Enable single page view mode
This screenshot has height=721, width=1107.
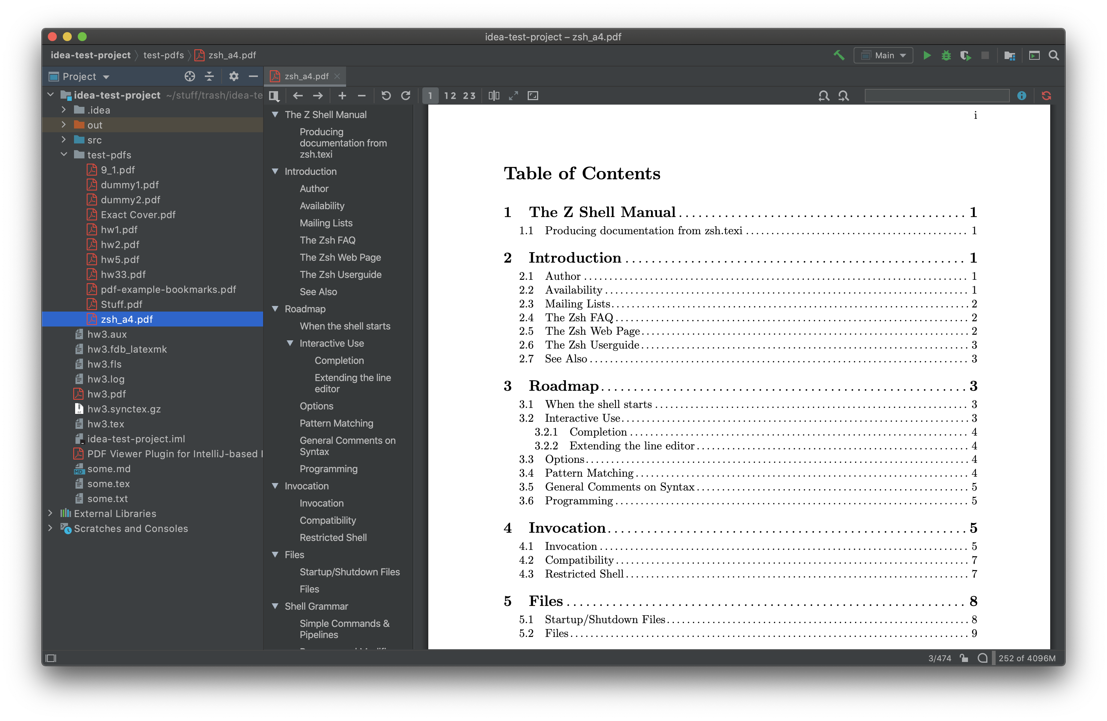pyautogui.click(x=430, y=96)
